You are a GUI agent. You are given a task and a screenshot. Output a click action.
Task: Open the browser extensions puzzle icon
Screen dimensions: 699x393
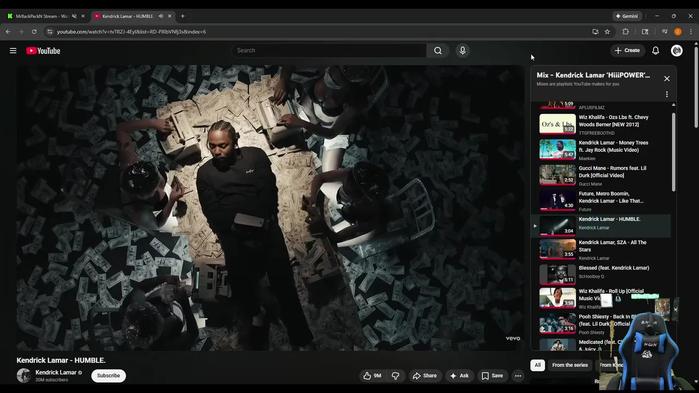coord(626,32)
